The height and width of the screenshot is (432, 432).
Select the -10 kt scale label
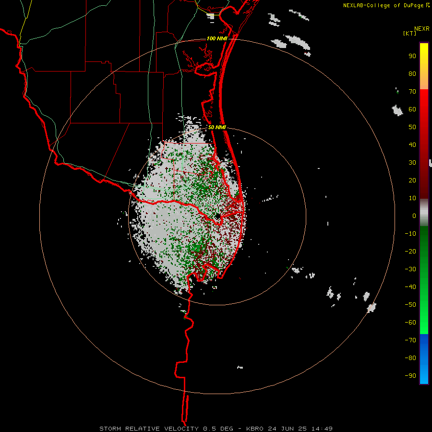[x=410, y=234]
